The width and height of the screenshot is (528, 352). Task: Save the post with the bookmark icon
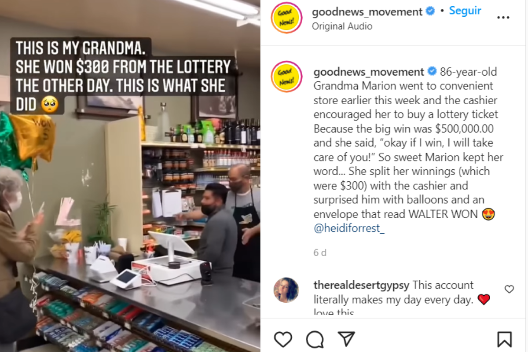pos(504,340)
